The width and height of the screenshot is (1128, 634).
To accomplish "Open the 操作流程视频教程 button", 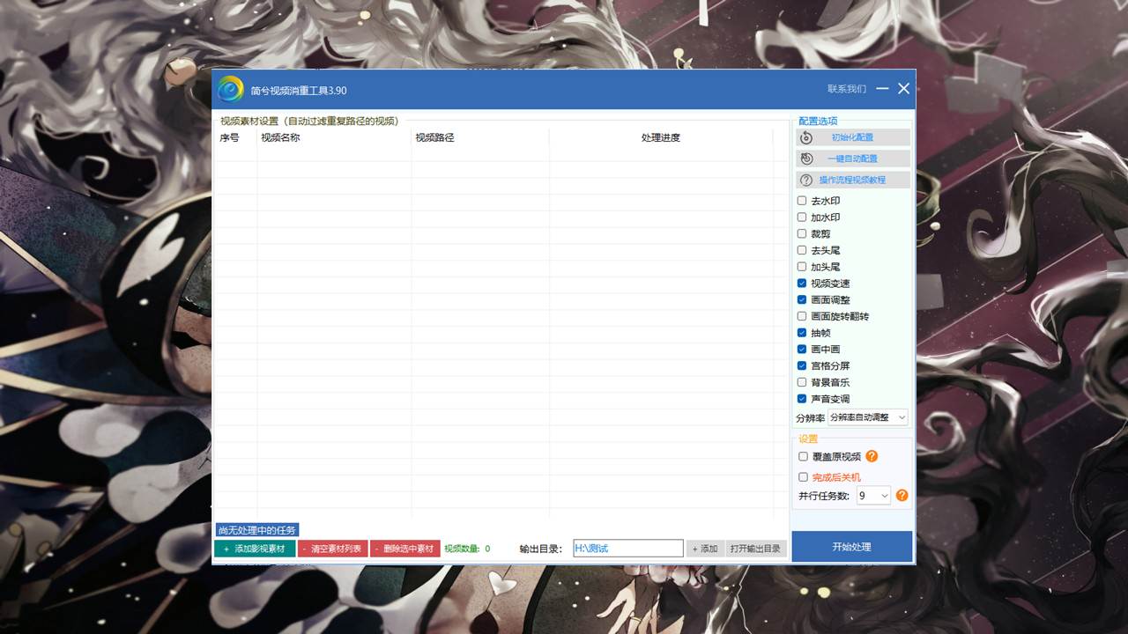I will tap(853, 180).
